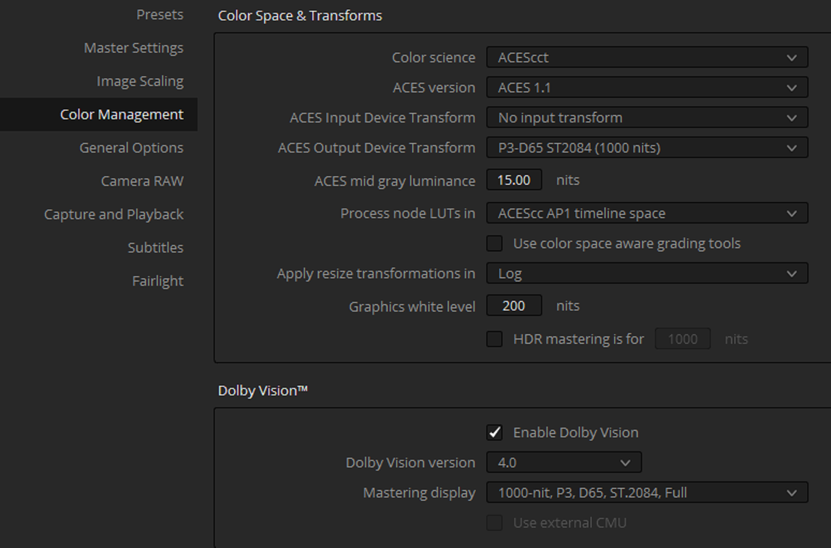Click the Dolby Vision section heading
831x548 pixels.
[x=263, y=390]
